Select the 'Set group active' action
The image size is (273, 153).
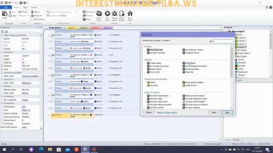coord(191,69)
